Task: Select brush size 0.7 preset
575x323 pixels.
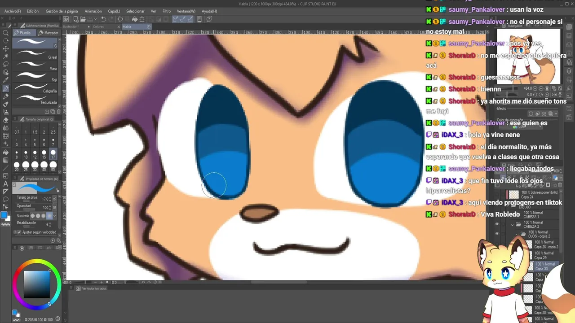Action: click(17, 130)
